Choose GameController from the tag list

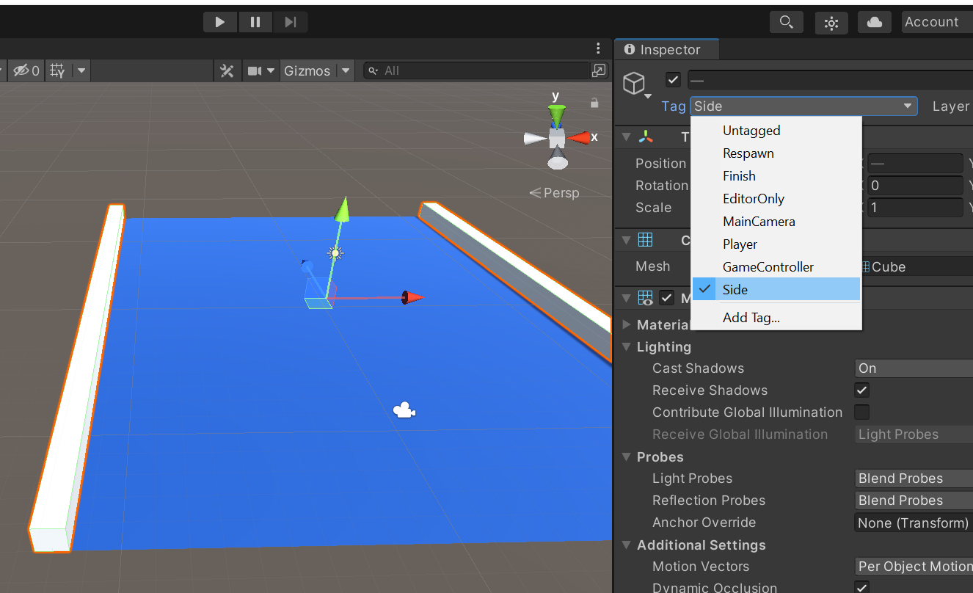click(776, 267)
